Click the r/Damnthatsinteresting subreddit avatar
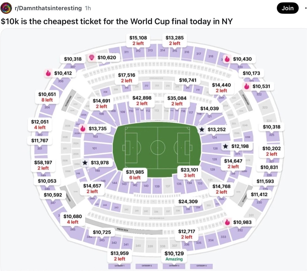The image size is (307, 271). (x=6, y=8)
